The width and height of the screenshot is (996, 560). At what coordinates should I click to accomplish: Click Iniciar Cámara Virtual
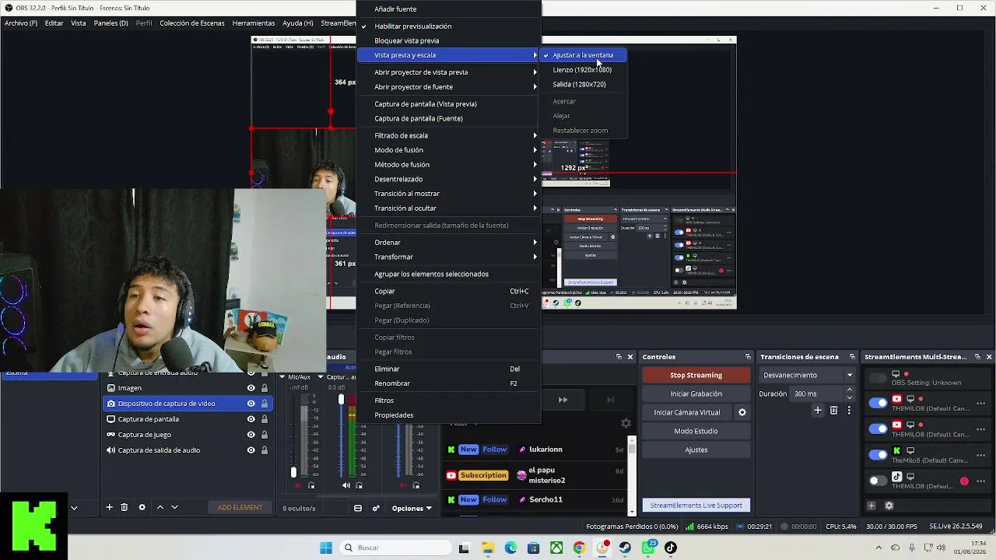(687, 412)
